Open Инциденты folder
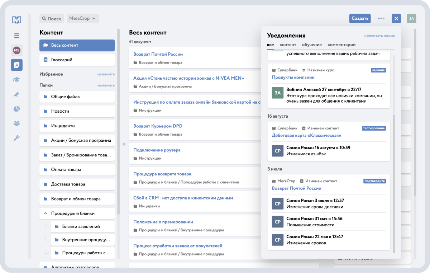Screen dimensions: 430x273 (77, 126)
